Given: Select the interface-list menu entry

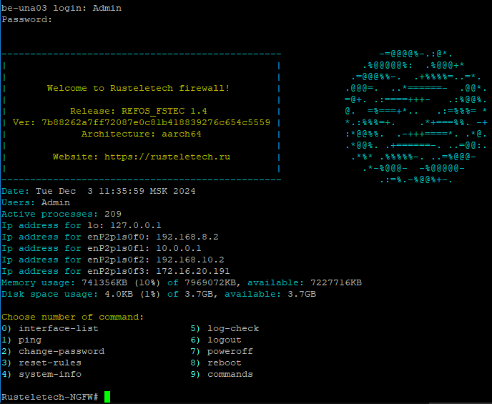Looking at the screenshot, I should point(50,328).
